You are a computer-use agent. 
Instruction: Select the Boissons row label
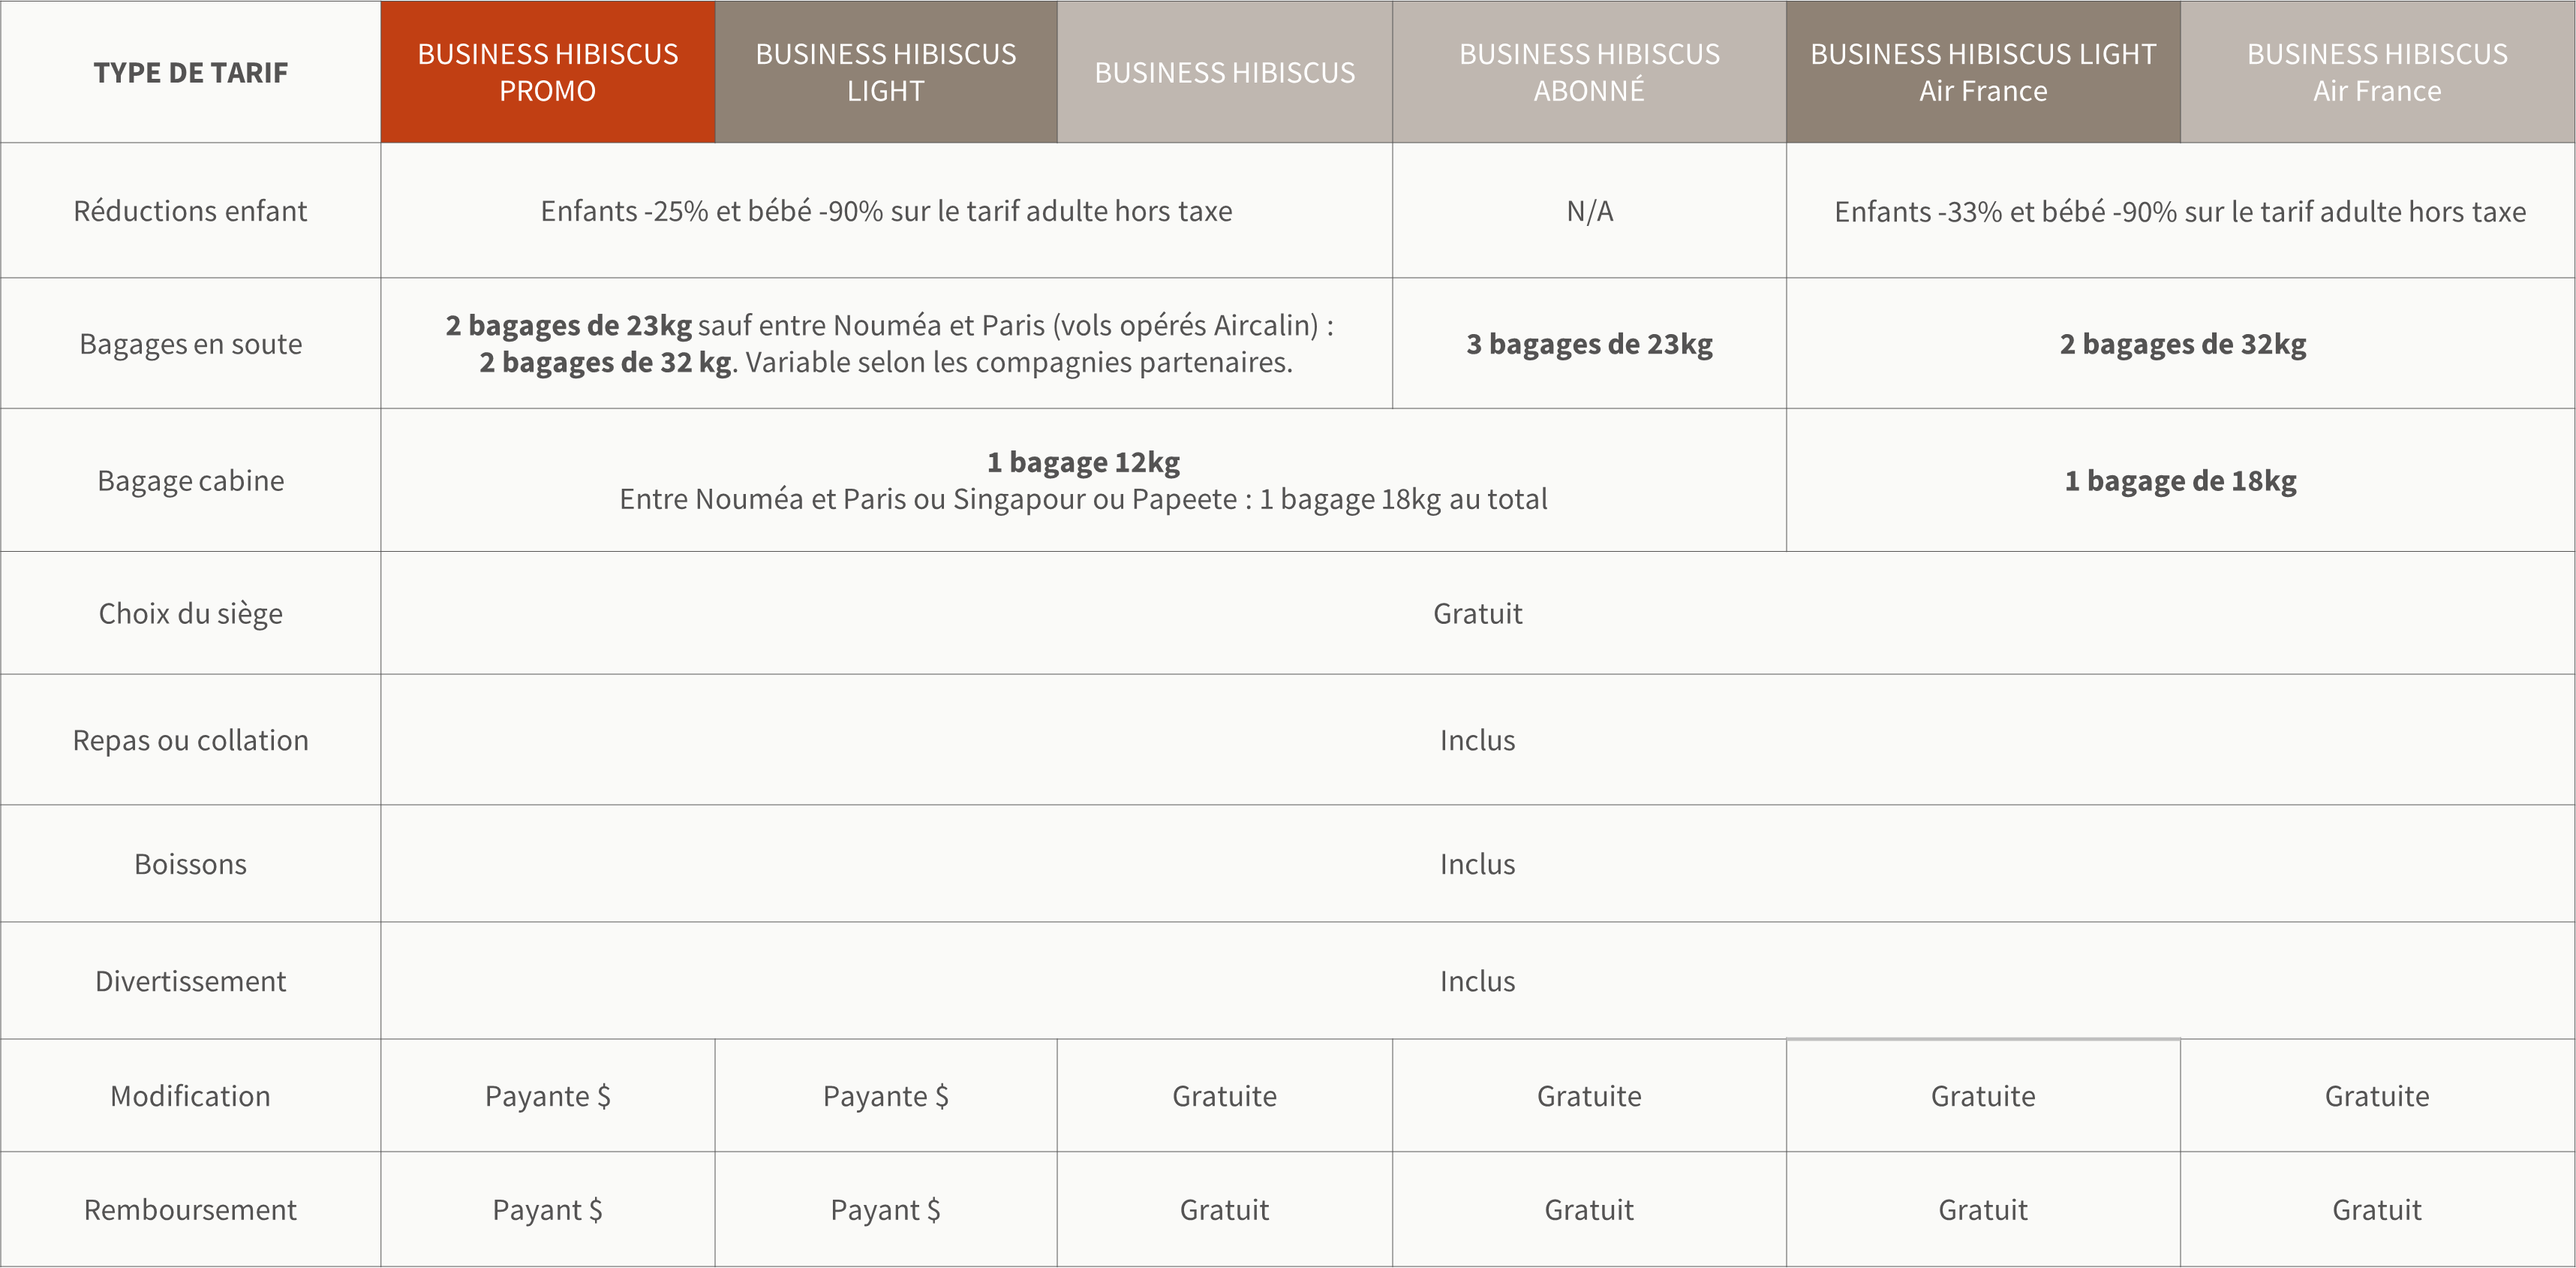pos(190,863)
